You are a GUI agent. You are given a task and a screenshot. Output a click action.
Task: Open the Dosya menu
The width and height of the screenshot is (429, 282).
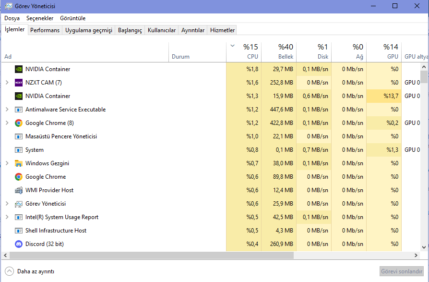tap(12, 18)
